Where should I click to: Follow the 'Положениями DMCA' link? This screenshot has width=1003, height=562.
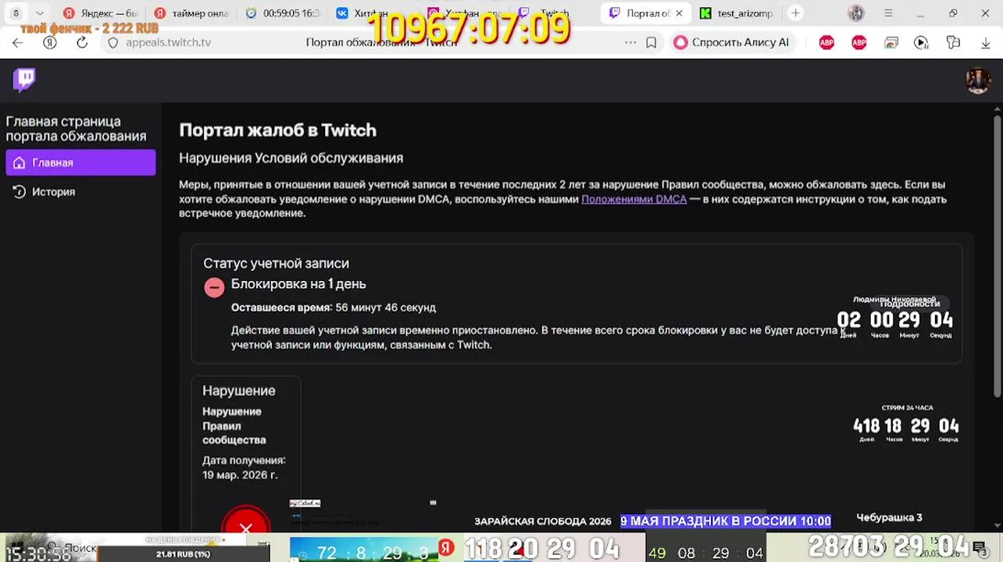click(x=634, y=199)
